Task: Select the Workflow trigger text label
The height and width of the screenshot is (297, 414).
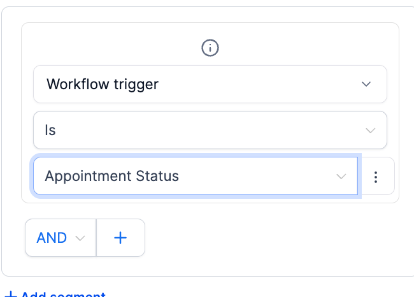Action: [103, 85]
